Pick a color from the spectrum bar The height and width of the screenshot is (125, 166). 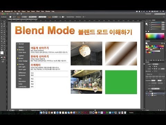(x=155, y=36)
